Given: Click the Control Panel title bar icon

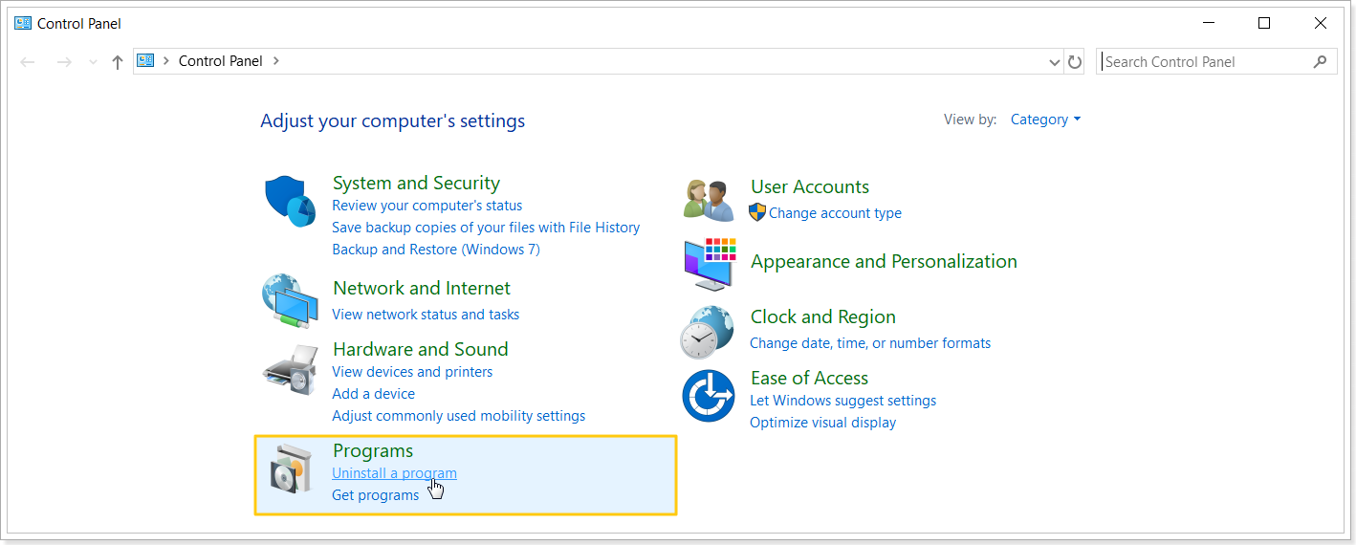Looking at the screenshot, I should [x=23, y=23].
